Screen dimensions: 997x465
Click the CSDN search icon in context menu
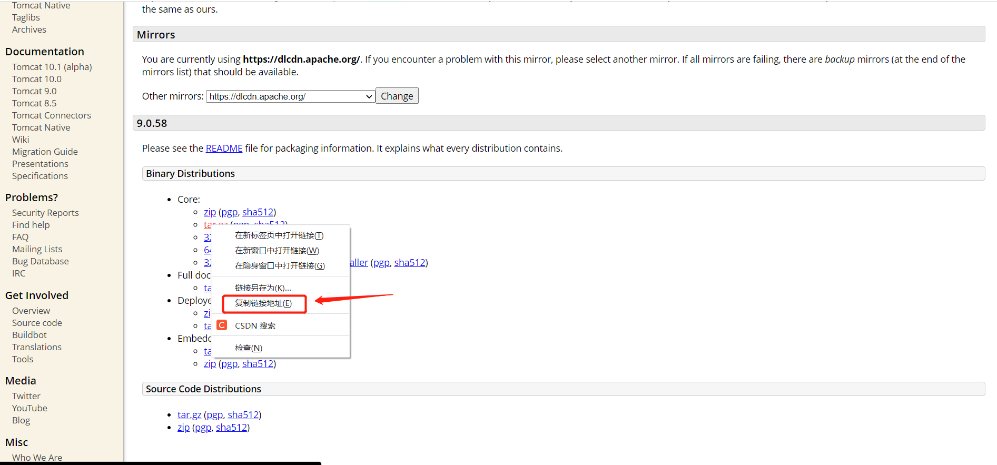tap(222, 325)
